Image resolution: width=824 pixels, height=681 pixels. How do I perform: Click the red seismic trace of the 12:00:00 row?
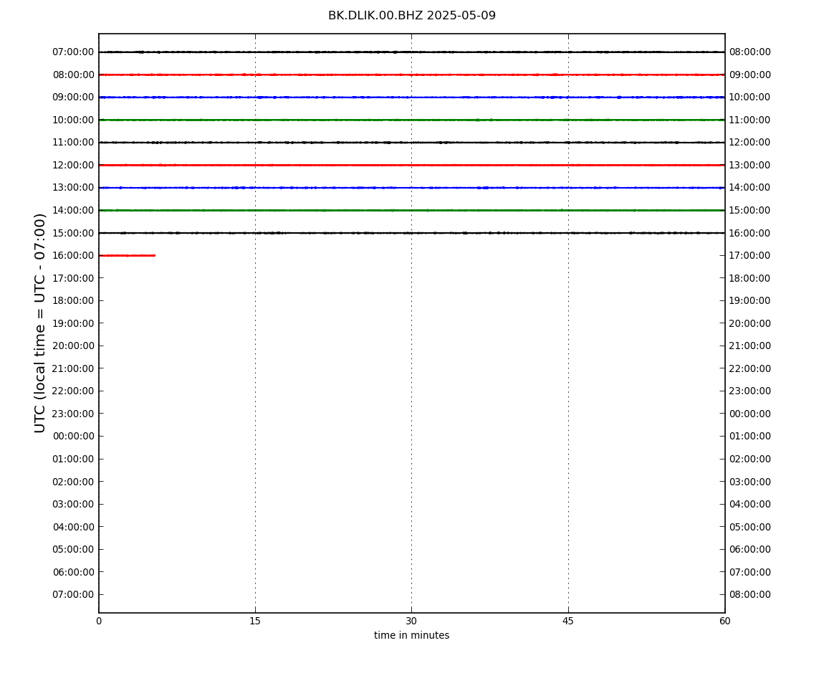click(411, 165)
